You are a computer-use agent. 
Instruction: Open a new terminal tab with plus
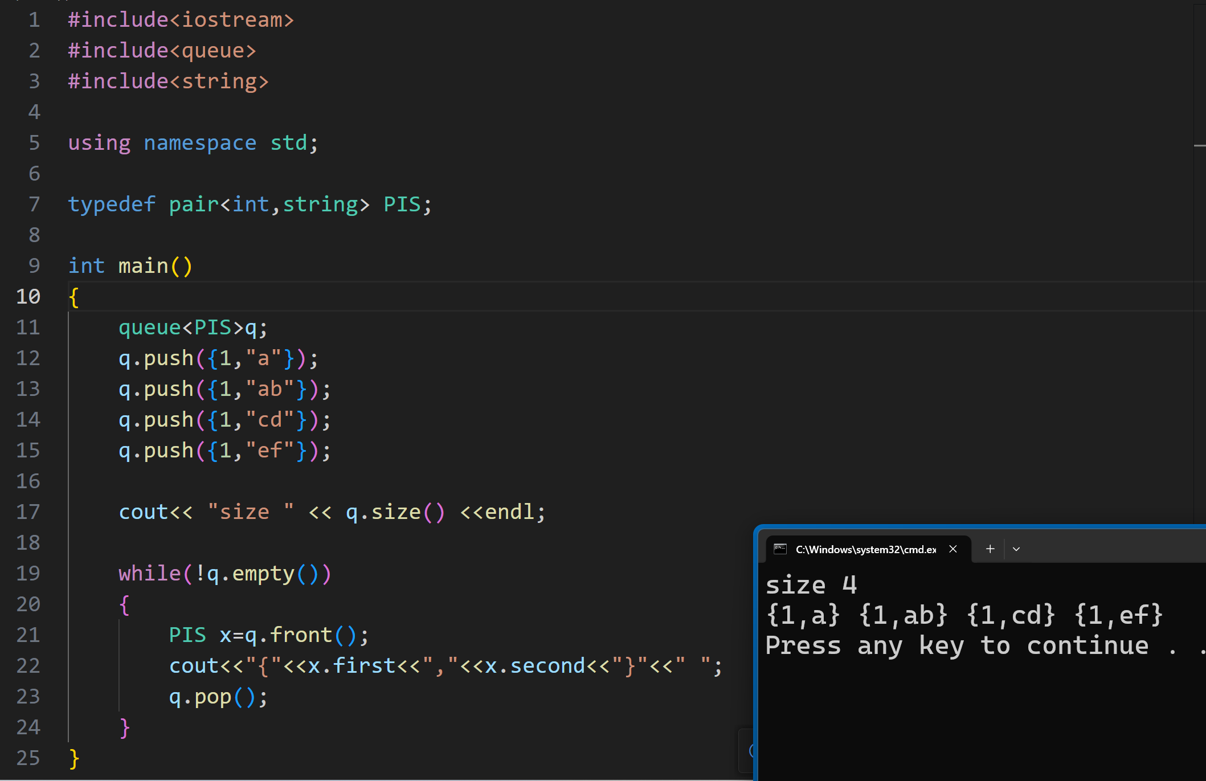pos(990,549)
